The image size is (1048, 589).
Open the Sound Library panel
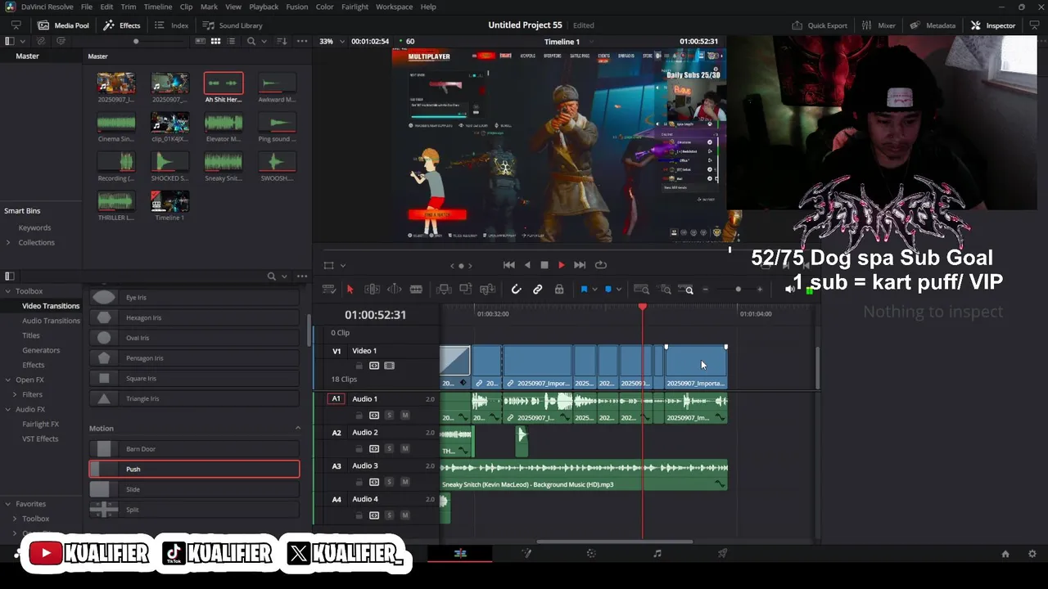[233, 25]
